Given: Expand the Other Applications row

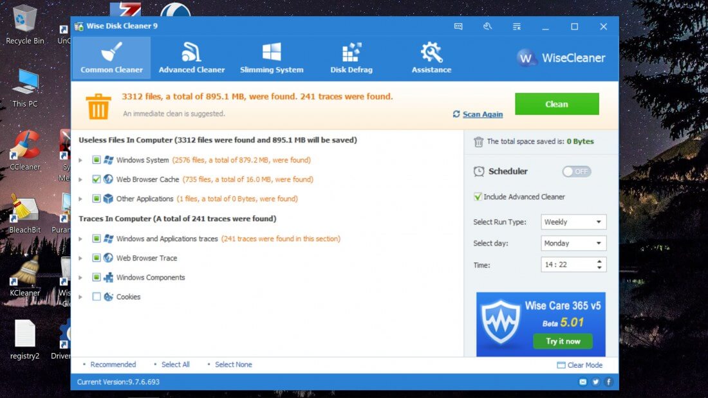Looking at the screenshot, I should (x=80, y=199).
